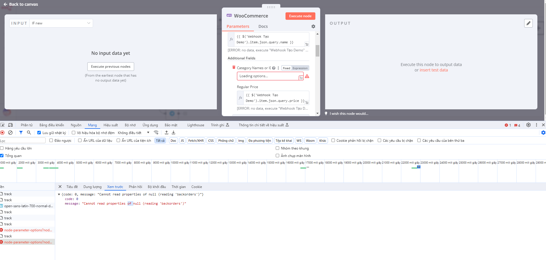The image size is (546, 260).
Task: Uncheck the 'Tổng quan' checkbox
Action: pyautogui.click(x=2, y=156)
